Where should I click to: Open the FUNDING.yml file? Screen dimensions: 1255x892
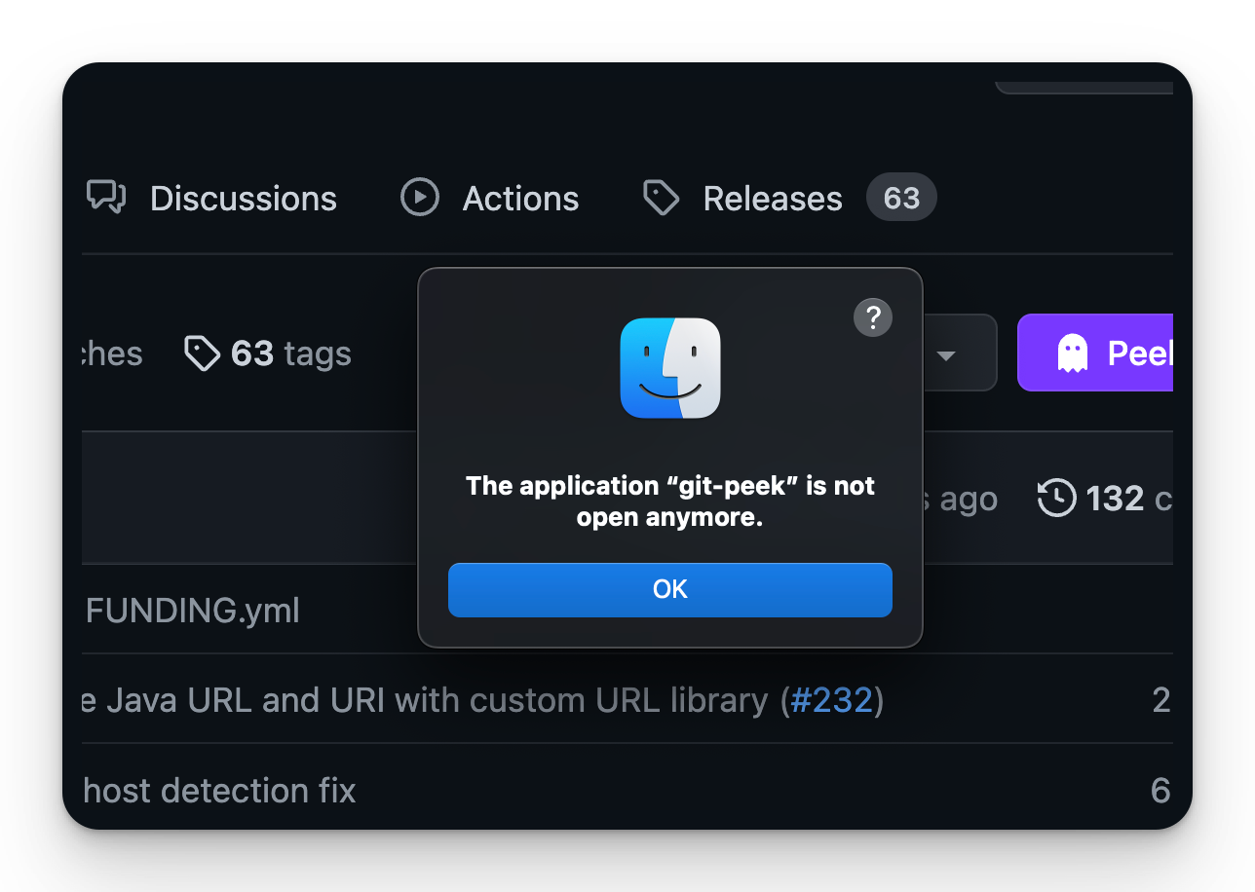pos(193,611)
